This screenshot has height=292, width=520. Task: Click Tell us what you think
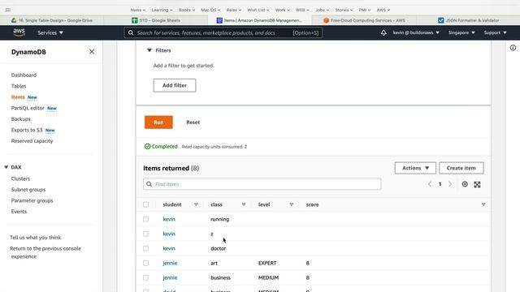(x=36, y=238)
